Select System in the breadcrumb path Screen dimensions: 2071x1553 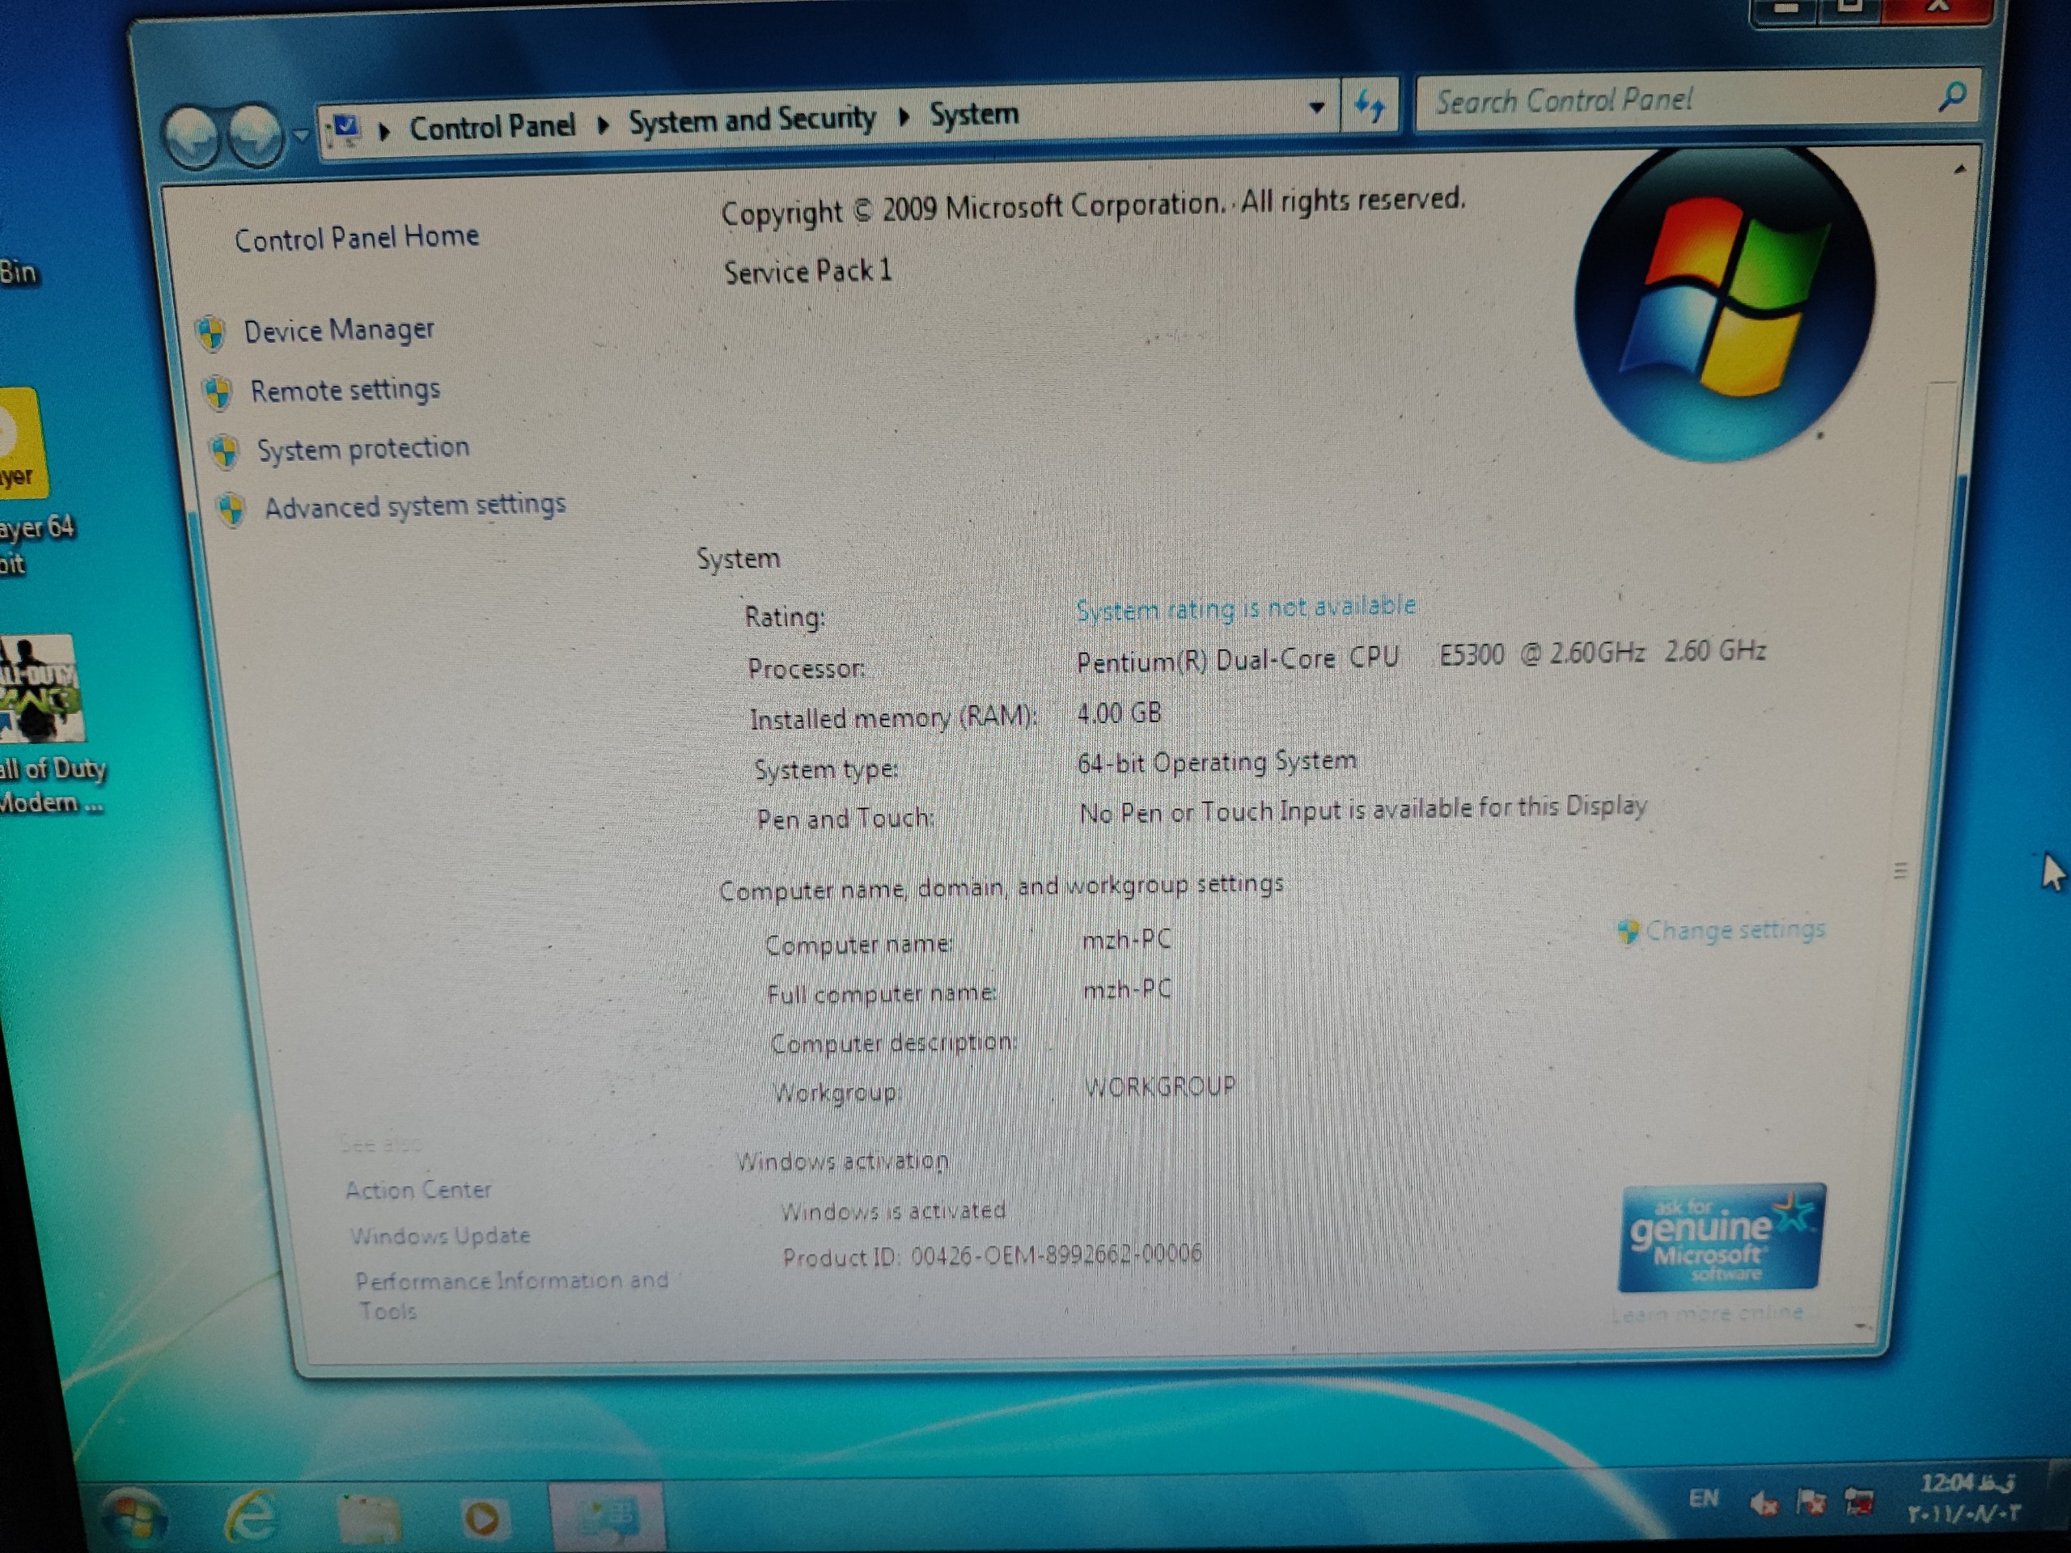(x=974, y=114)
